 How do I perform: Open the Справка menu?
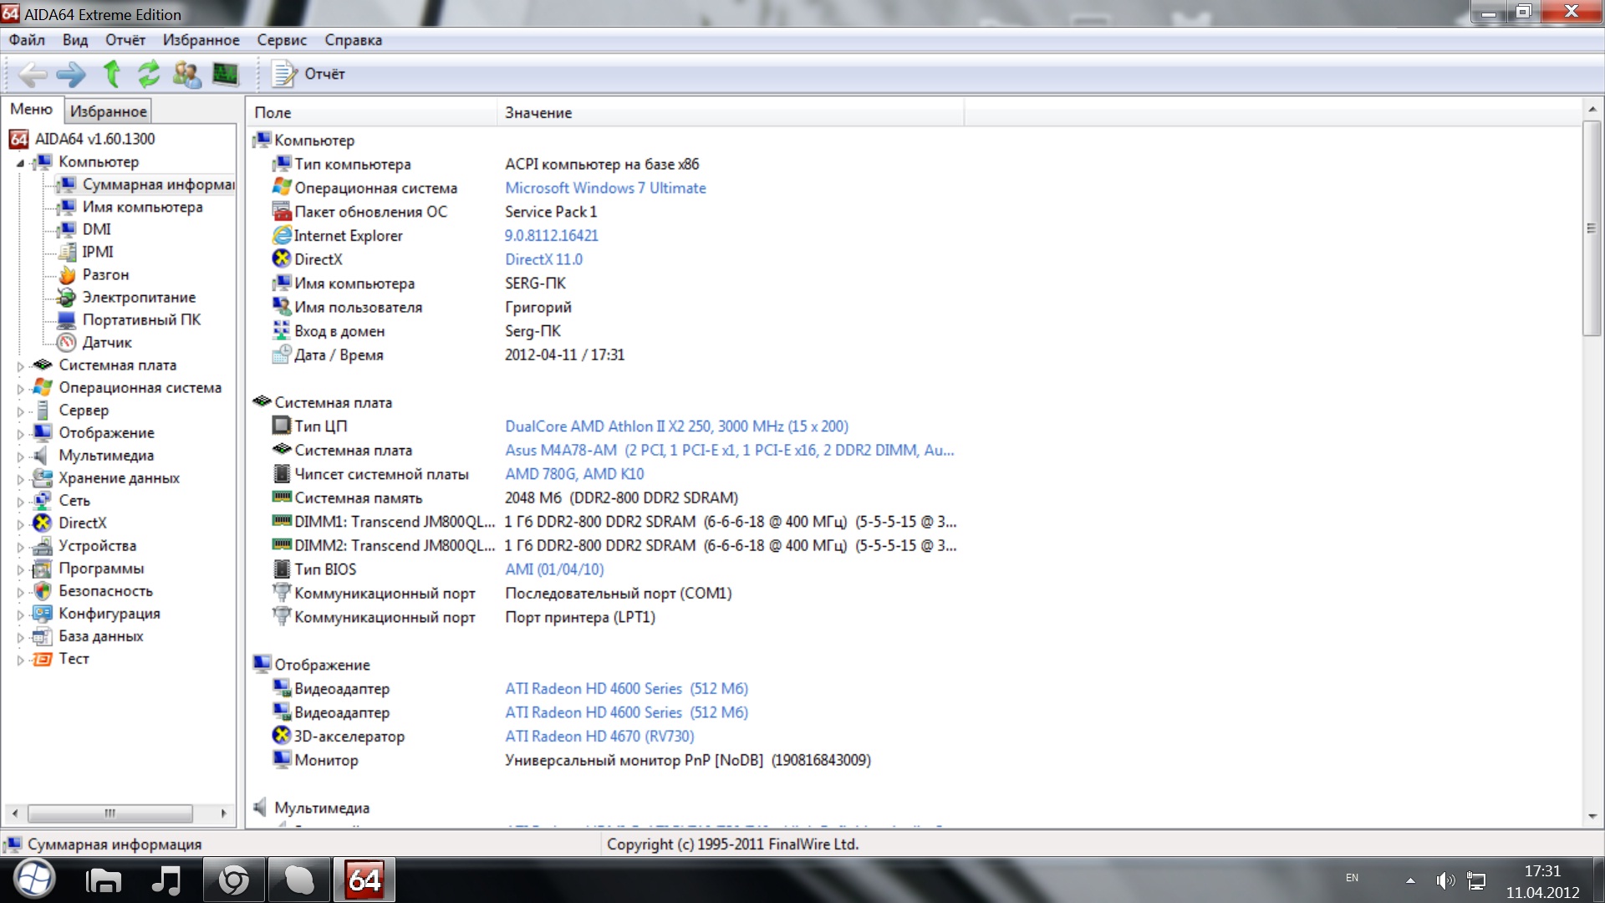[353, 40]
